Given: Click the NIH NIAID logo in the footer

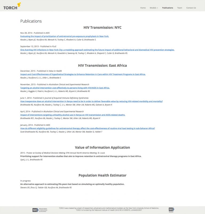Looking at the screenshot, I should click(x=171, y=210).
